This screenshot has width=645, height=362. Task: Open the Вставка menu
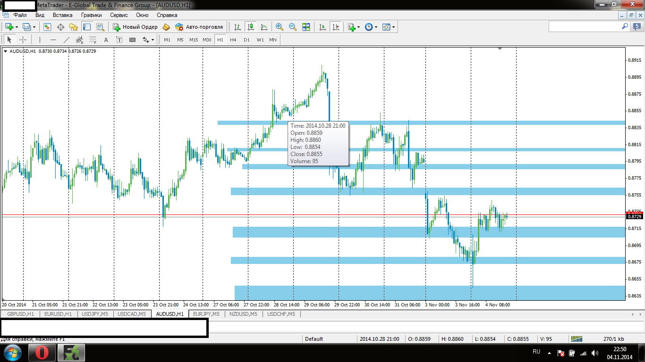tap(63, 15)
